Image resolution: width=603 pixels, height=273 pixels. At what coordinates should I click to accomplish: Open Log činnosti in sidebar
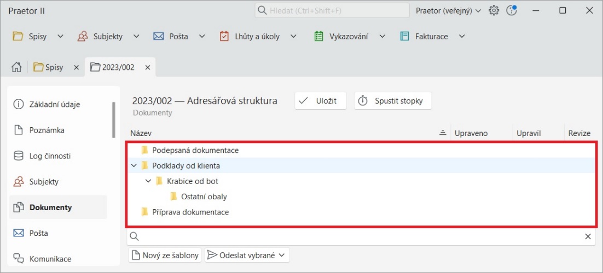pos(50,156)
